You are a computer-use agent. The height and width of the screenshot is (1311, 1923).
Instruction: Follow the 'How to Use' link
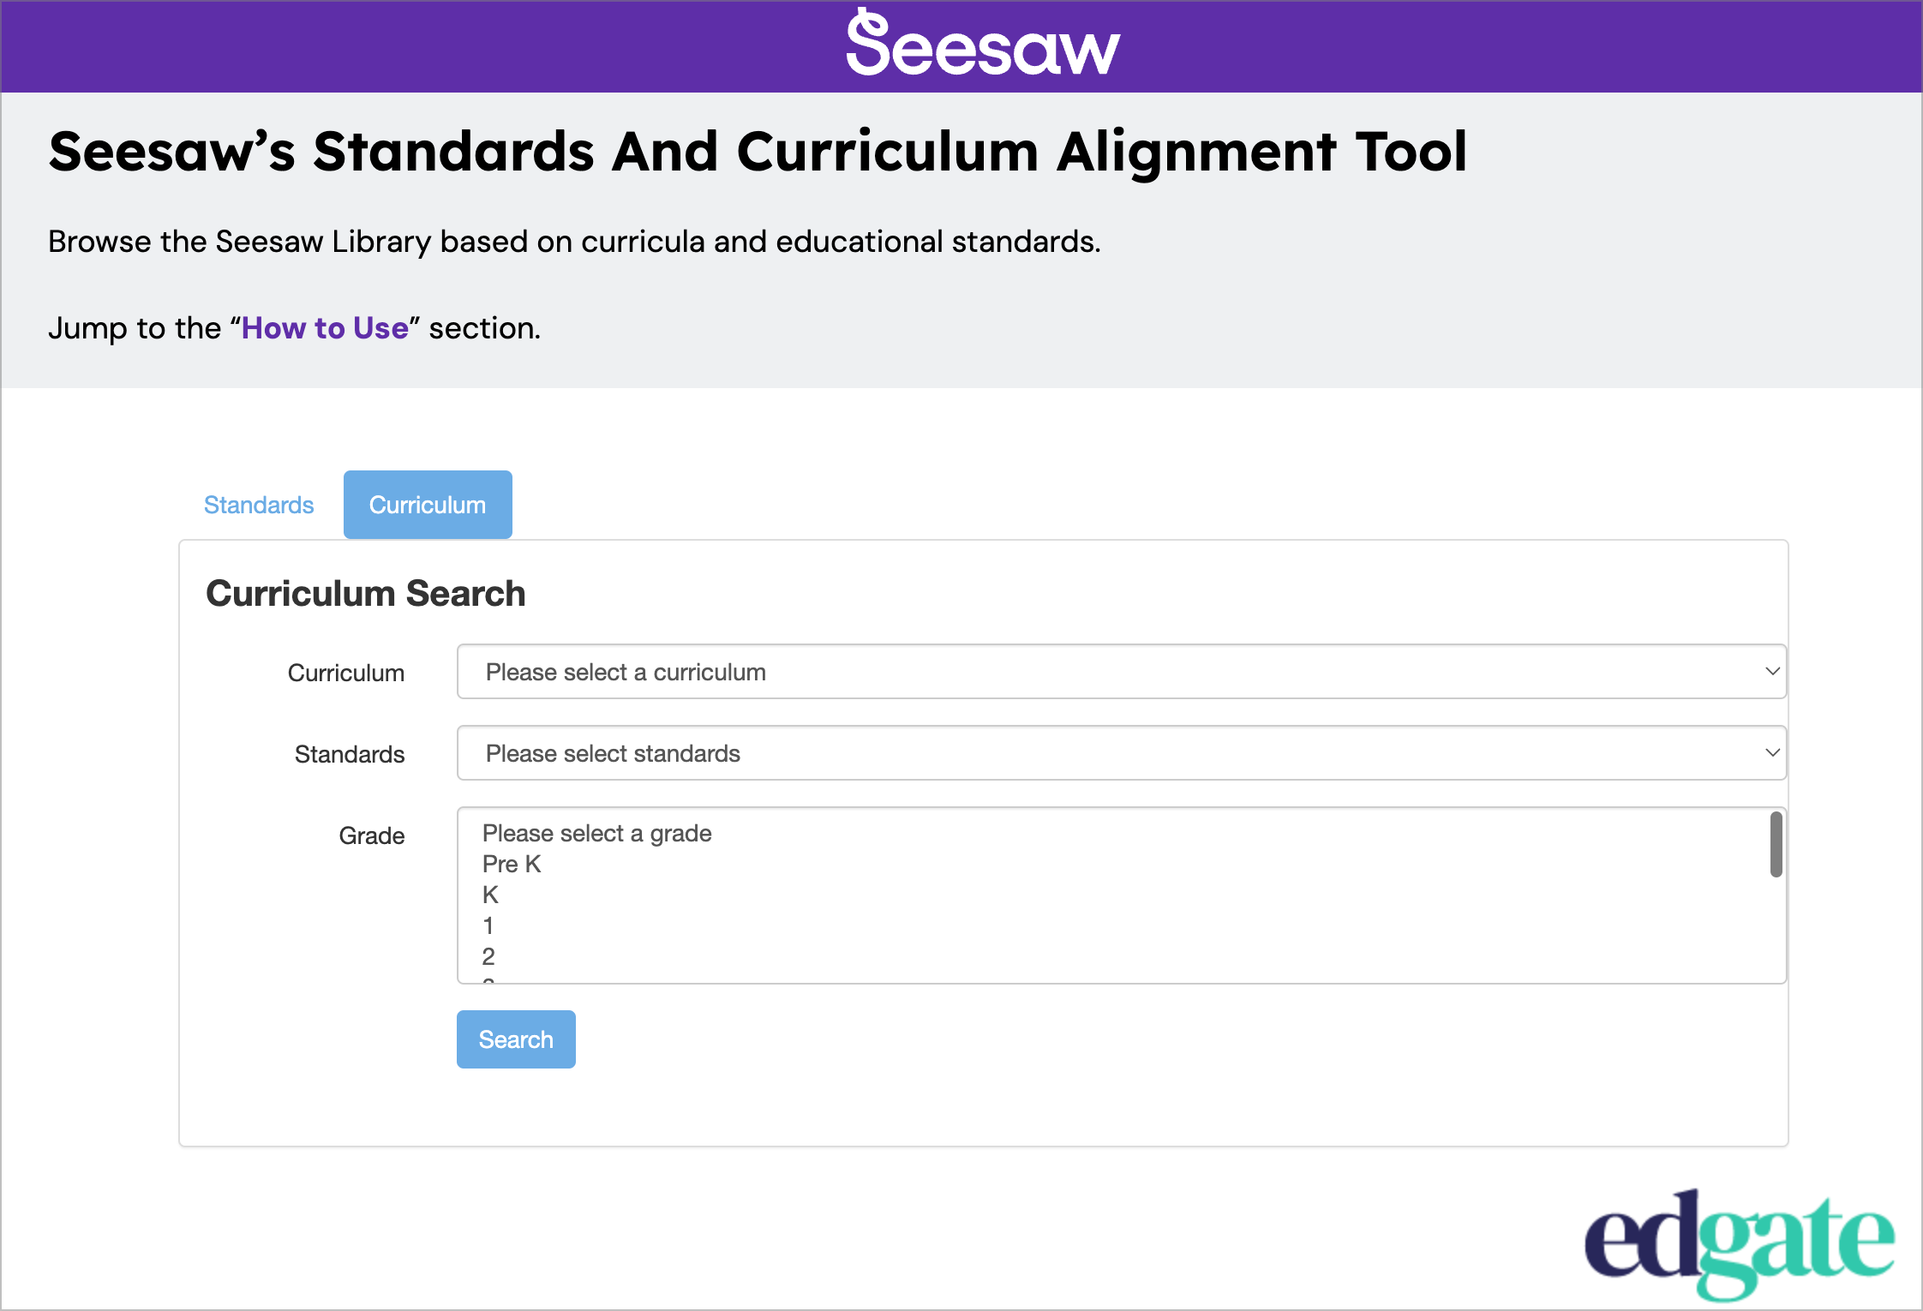point(325,328)
